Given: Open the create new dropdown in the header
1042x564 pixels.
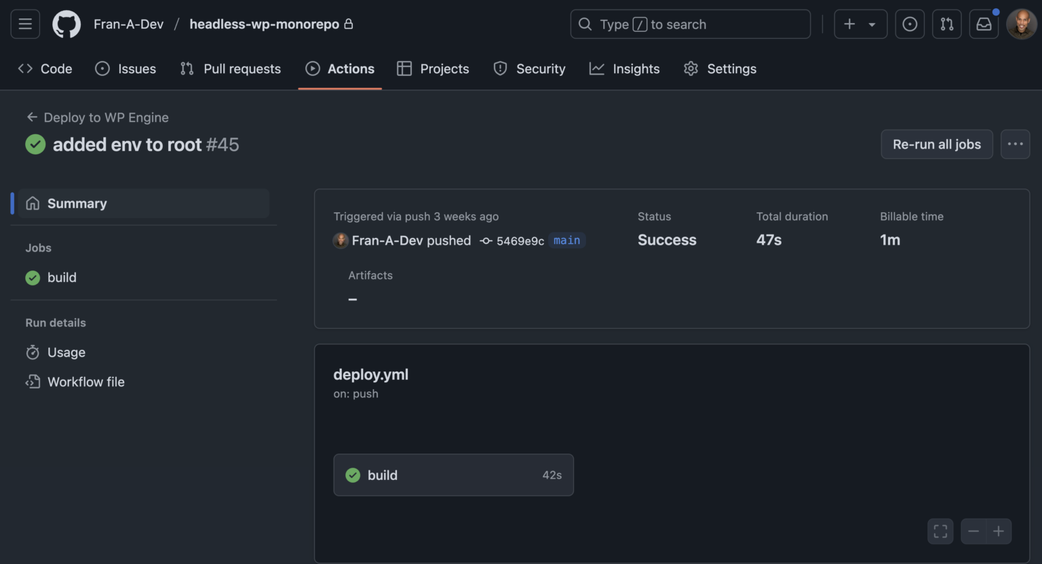Looking at the screenshot, I should 860,24.
